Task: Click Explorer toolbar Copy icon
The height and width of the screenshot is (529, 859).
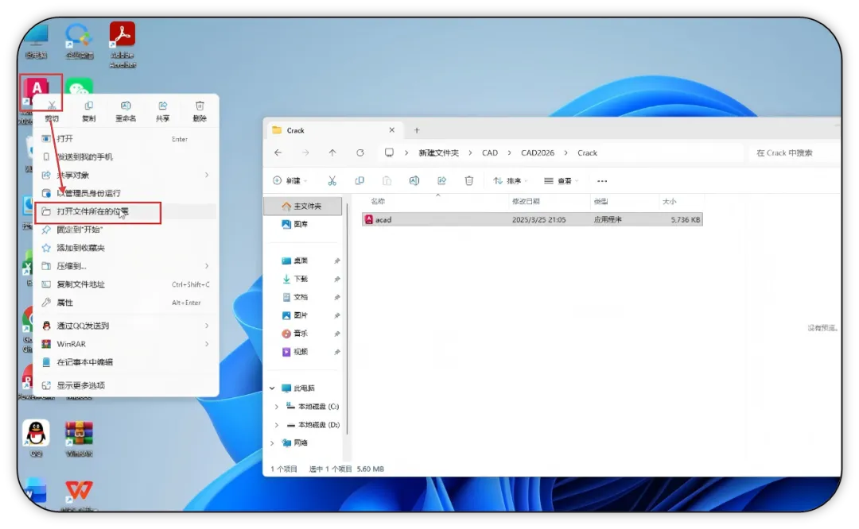Action: point(360,181)
